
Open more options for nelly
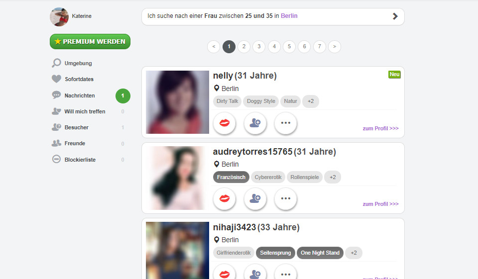click(285, 123)
